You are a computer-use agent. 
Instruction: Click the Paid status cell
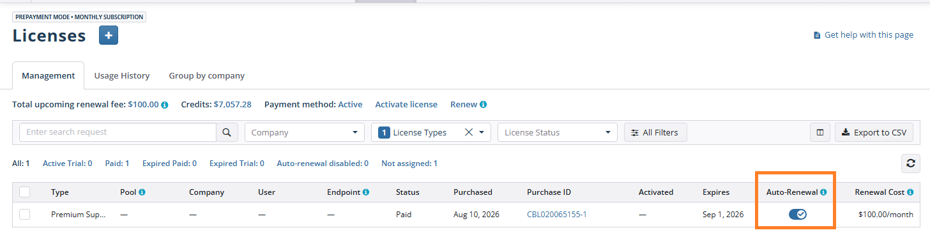point(404,215)
